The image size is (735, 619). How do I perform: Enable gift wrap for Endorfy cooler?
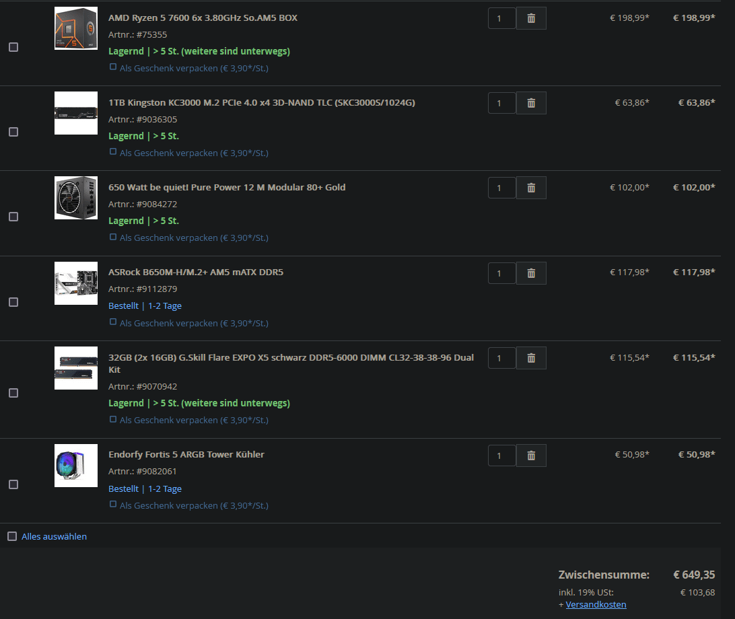click(113, 504)
